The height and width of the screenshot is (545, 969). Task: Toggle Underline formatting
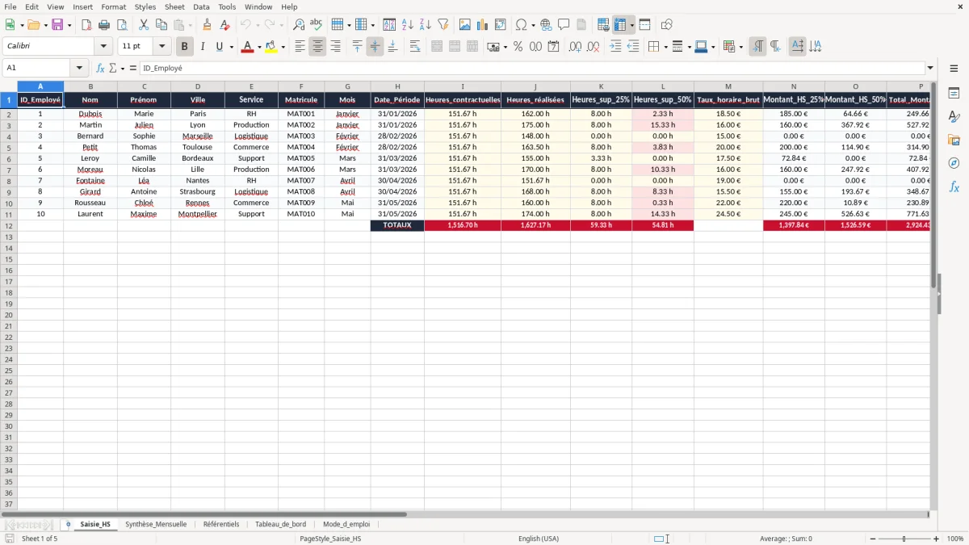[219, 47]
